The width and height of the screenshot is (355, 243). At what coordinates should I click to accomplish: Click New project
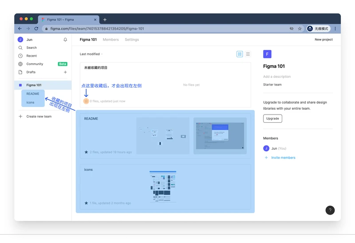tap(323, 39)
